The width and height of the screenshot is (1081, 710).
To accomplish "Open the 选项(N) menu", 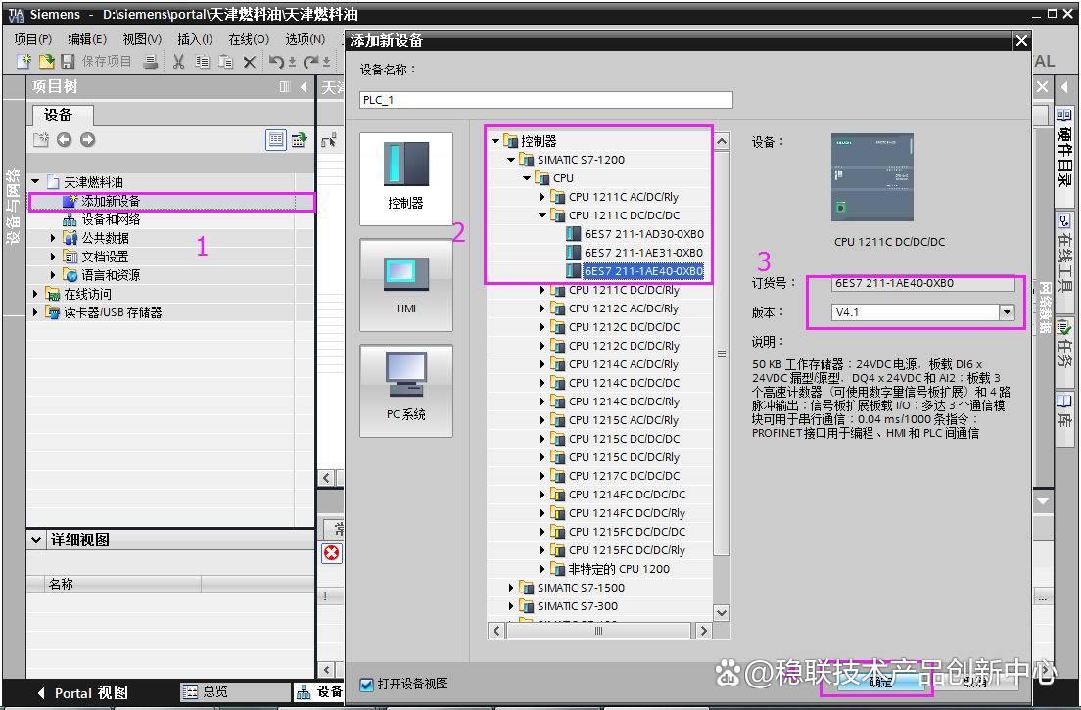I will [305, 39].
